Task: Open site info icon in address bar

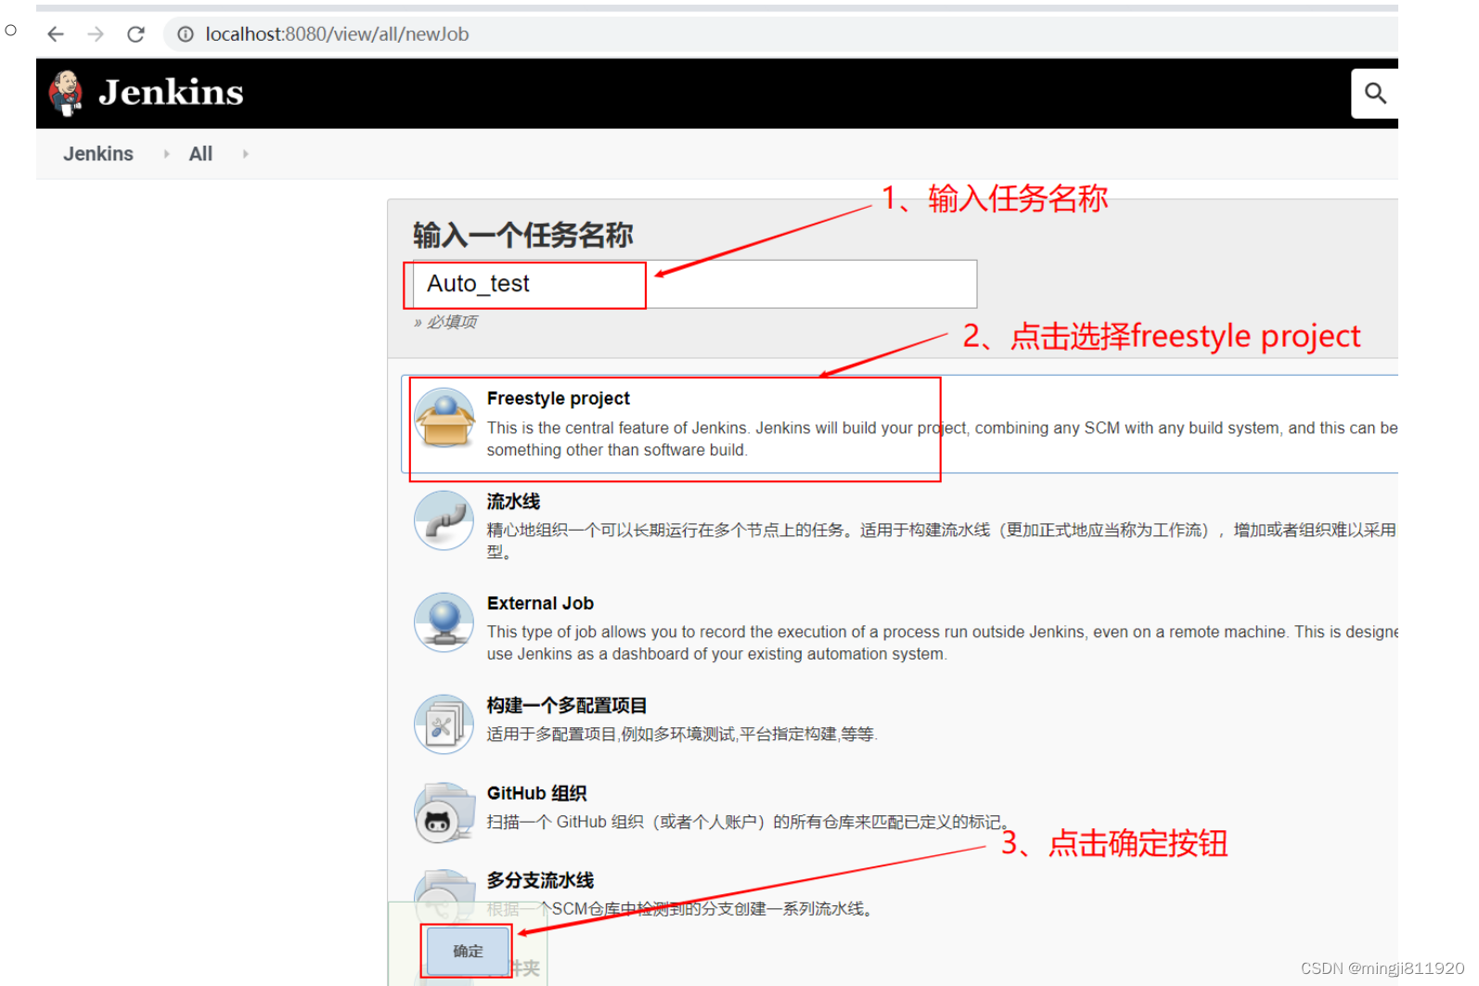Action: 186,34
